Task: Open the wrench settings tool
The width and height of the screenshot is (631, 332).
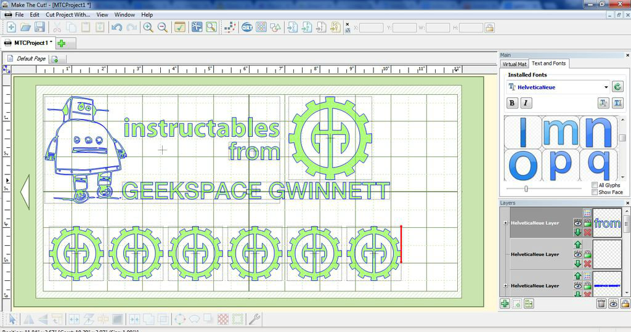Action: click(254, 320)
